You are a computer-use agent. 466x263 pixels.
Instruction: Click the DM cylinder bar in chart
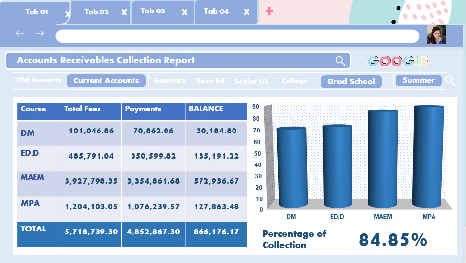(292, 167)
